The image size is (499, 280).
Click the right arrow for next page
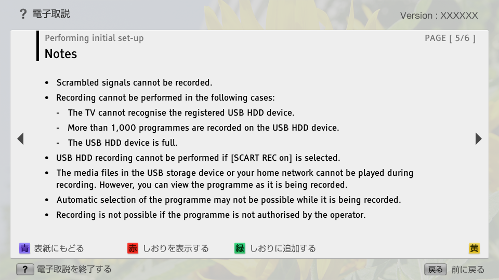pyautogui.click(x=478, y=139)
